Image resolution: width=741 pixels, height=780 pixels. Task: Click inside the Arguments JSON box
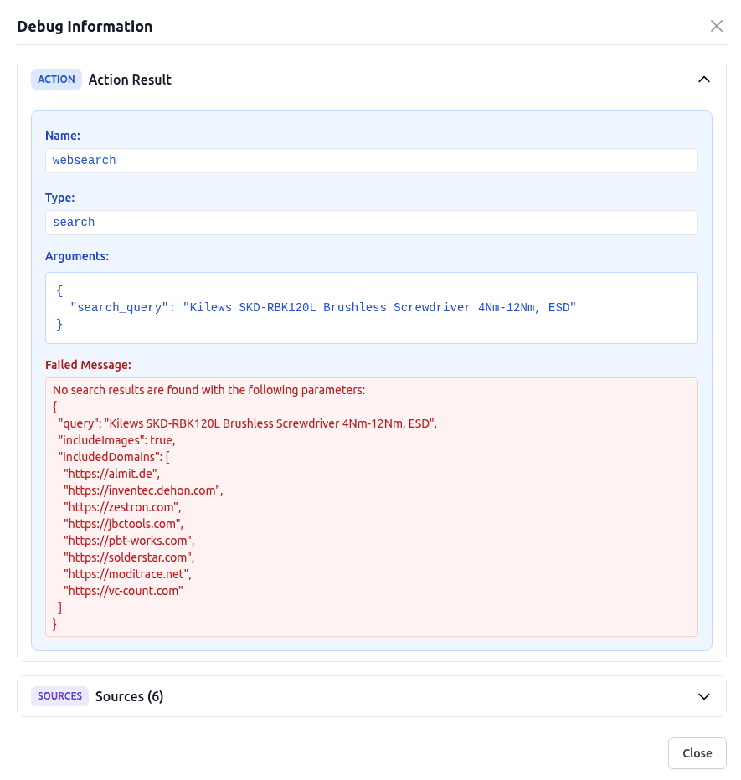point(372,307)
